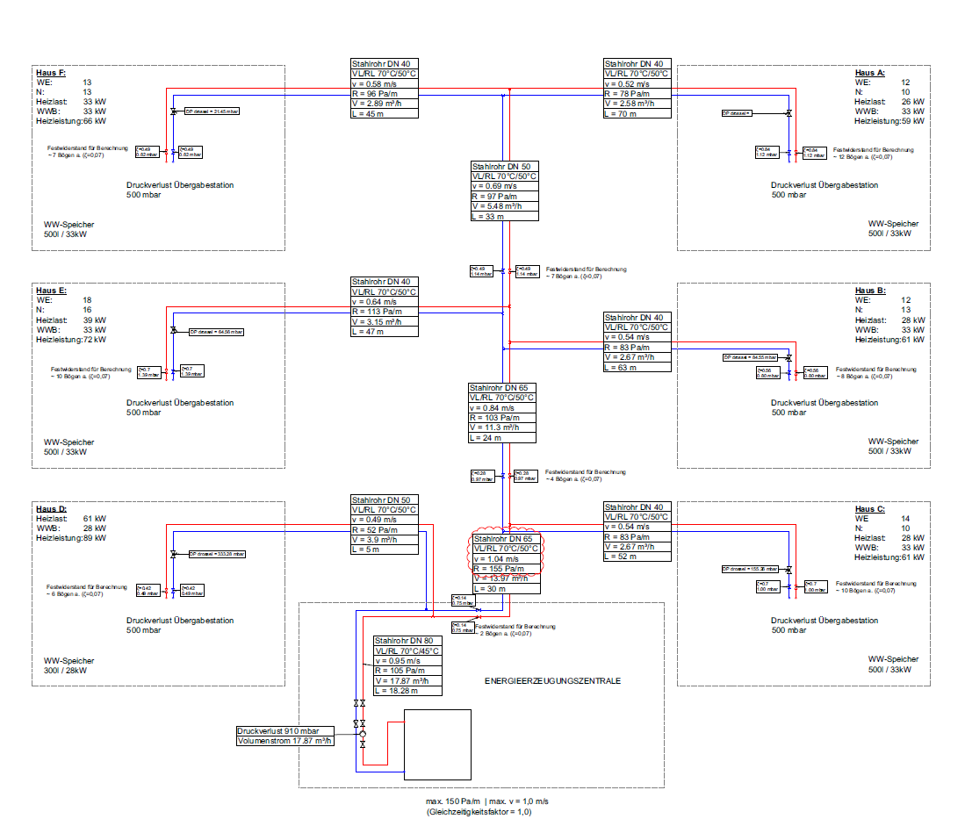The width and height of the screenshot is (965, 819).
Task: Select the throttle valve symbol in Haus C
Action: point(789,570)
